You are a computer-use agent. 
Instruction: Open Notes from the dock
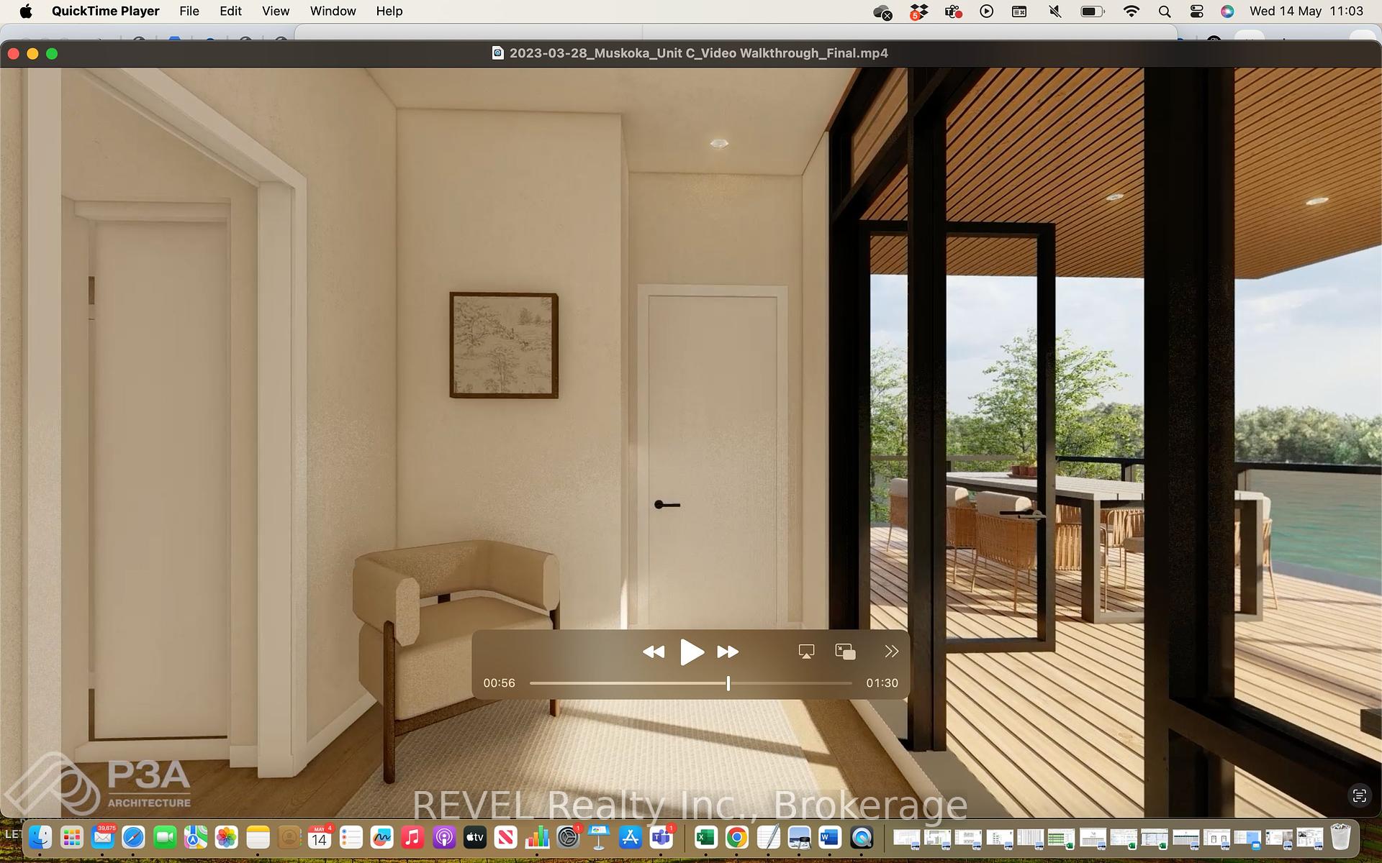[x=258, y=837]
